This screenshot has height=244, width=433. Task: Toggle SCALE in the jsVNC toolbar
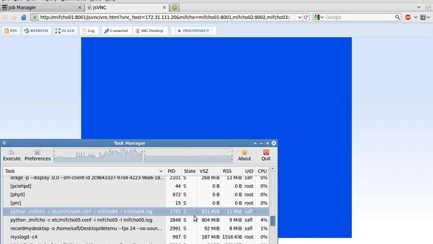(x=65, y=30)
